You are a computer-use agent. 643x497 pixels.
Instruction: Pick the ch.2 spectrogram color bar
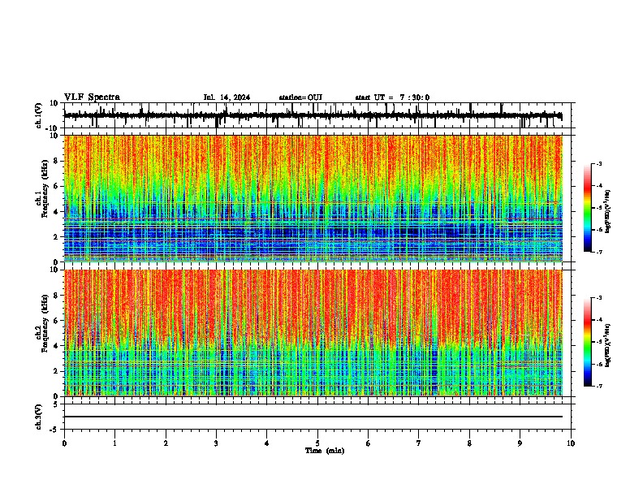[x=588, y=342]
